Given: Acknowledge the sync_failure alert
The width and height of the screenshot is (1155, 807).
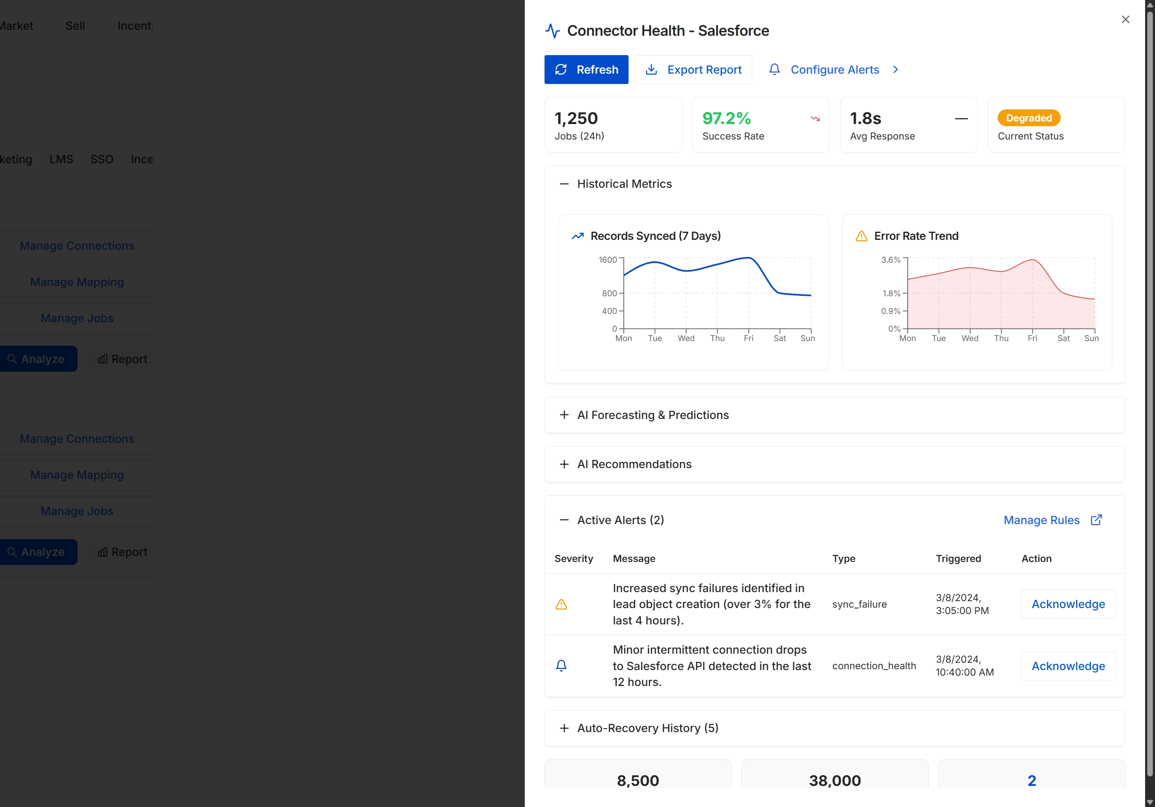Looking at the screenshot, I should coord(1068,604).
